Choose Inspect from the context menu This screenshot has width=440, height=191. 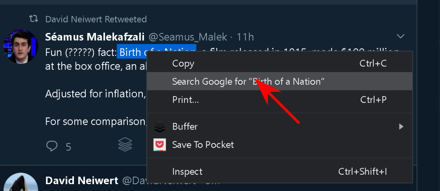point(187,172)
